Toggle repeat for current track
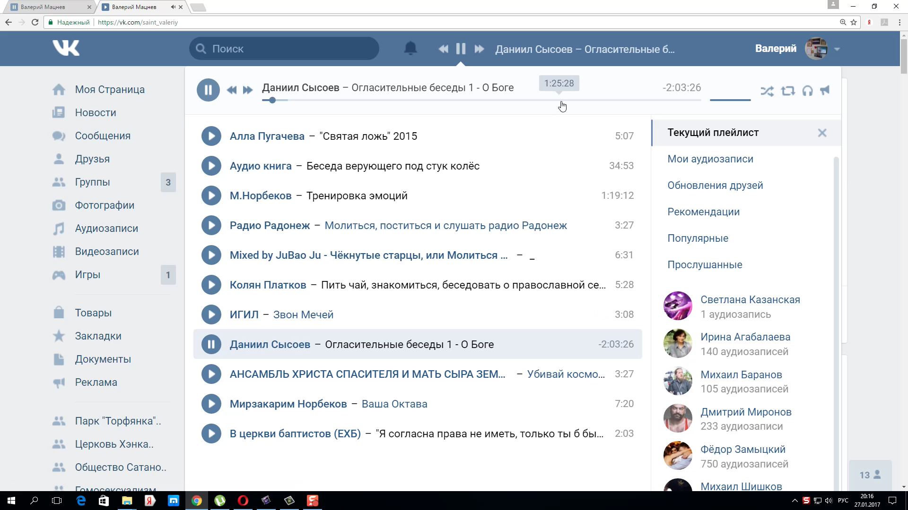 788,91
